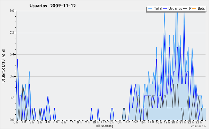Click the gray IP legend line swatch

tap(185, 8)
